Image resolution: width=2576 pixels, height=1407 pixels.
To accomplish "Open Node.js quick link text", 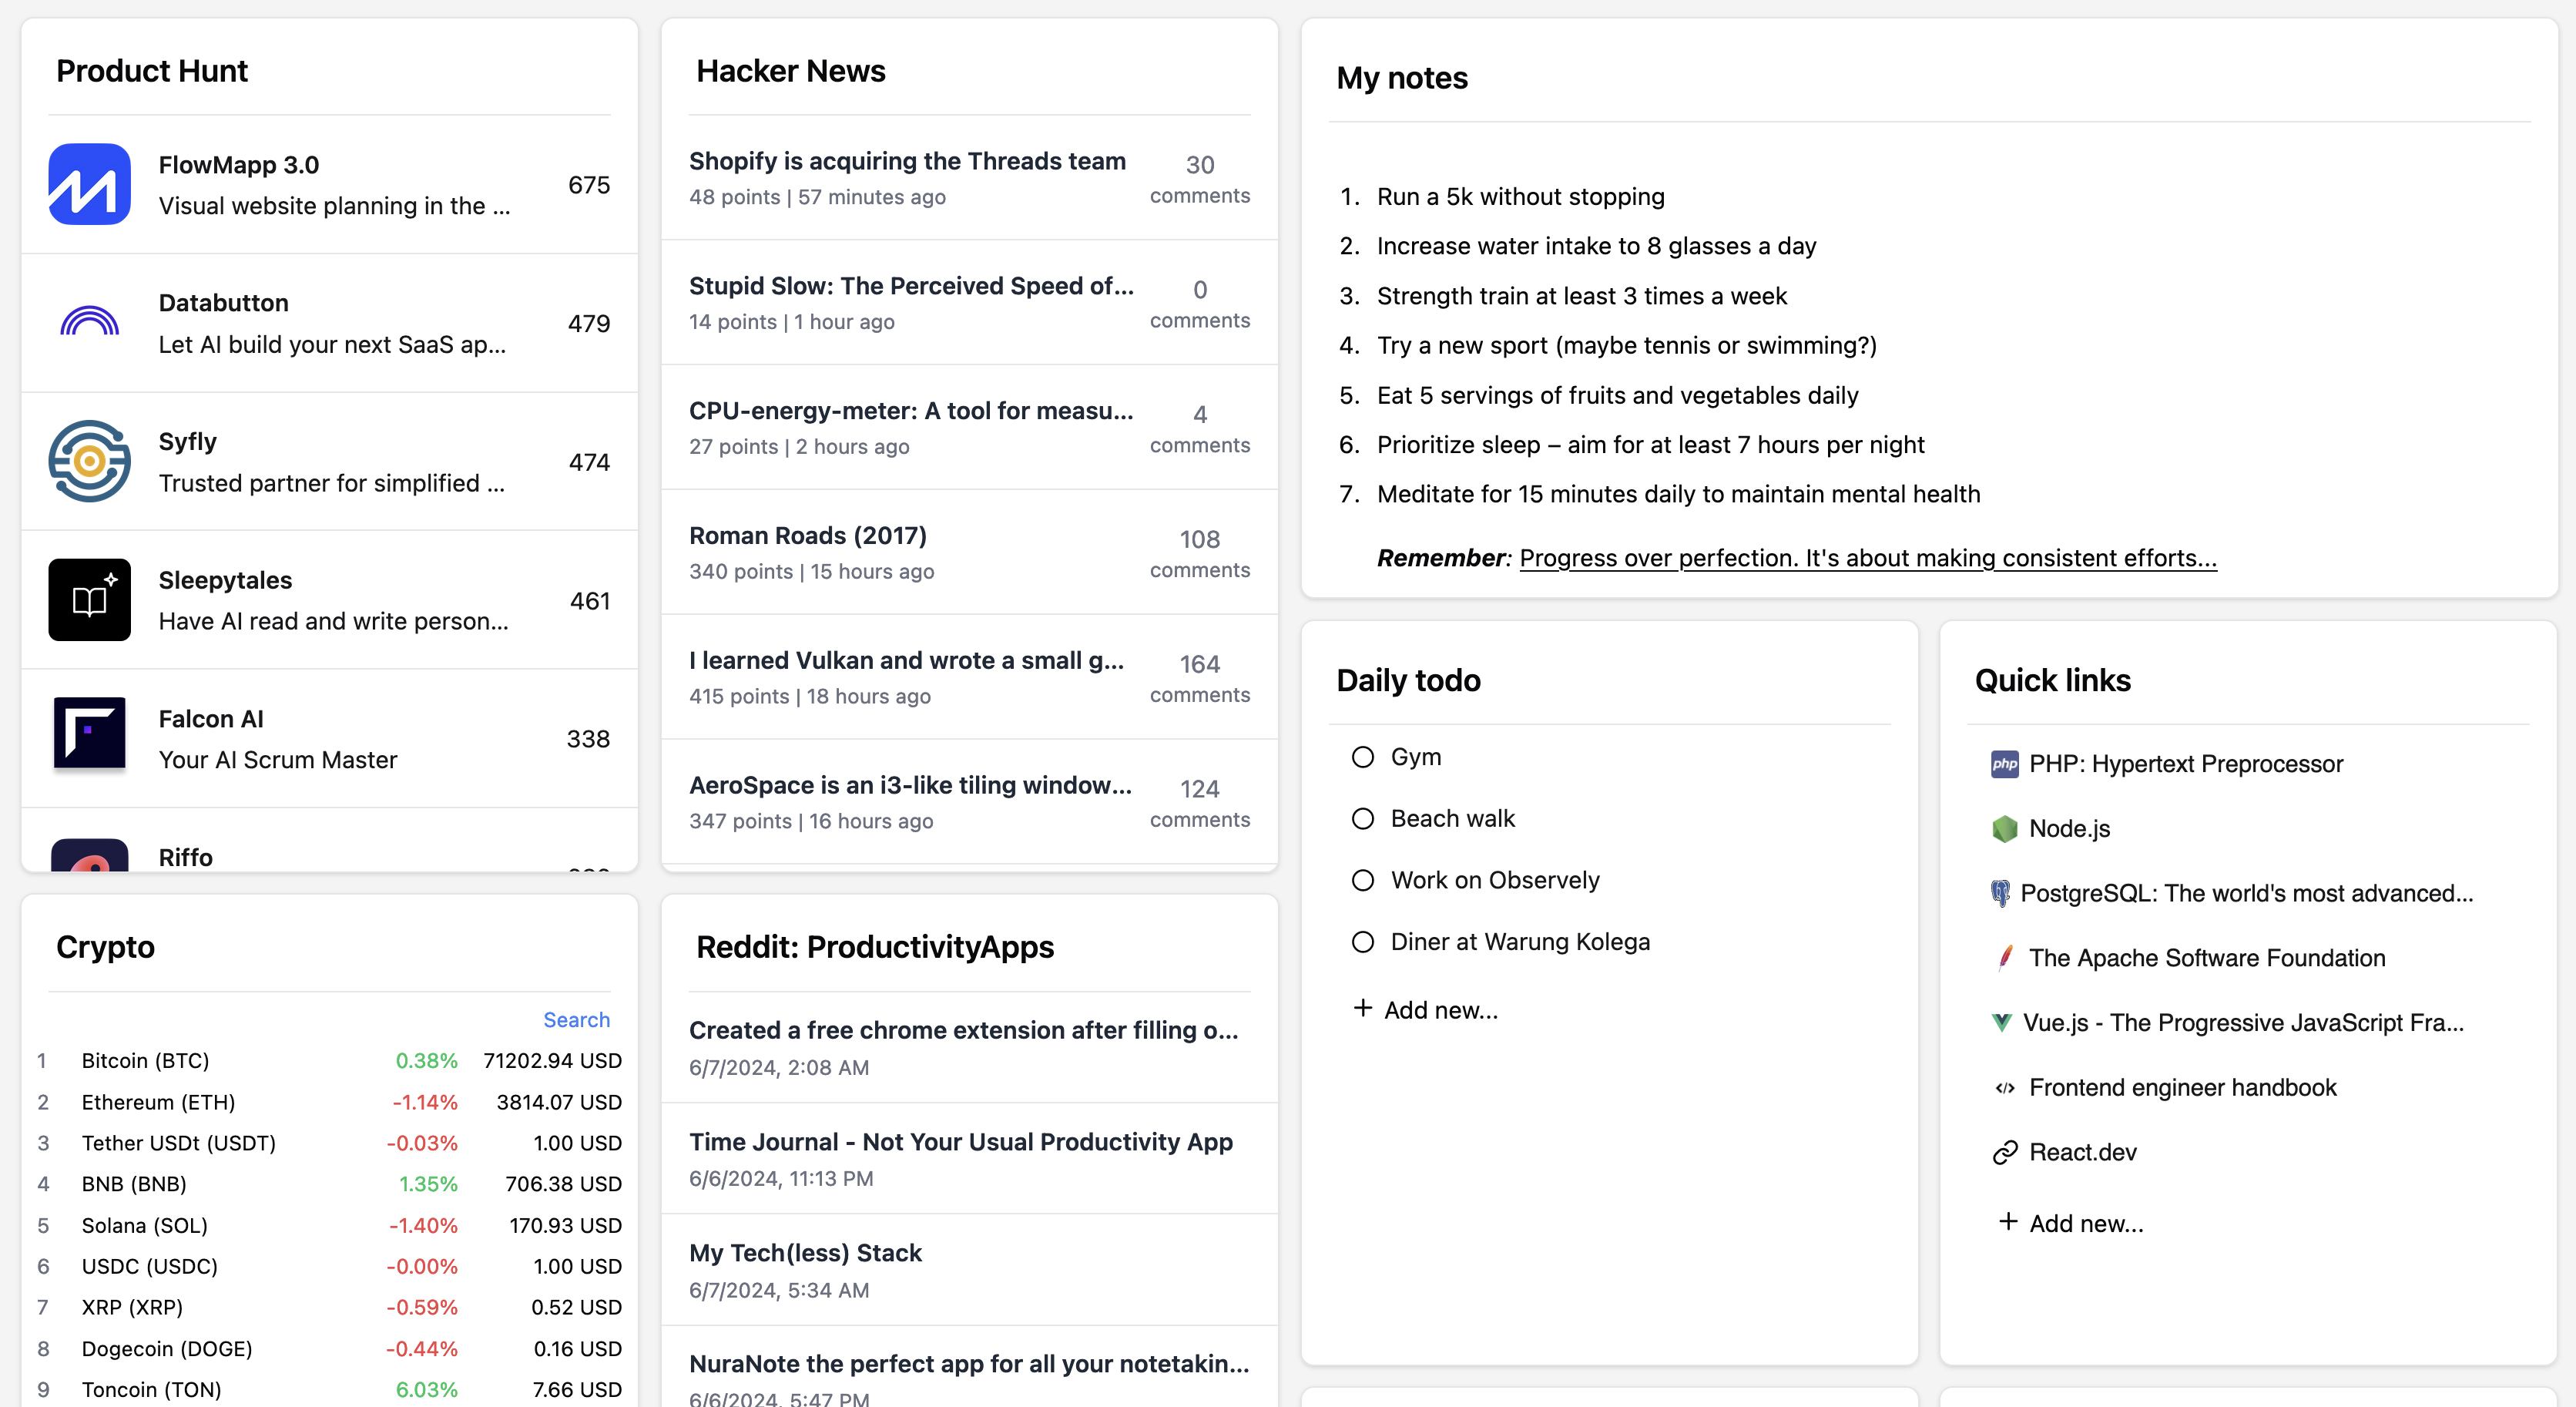I will tap(2069, 829).
